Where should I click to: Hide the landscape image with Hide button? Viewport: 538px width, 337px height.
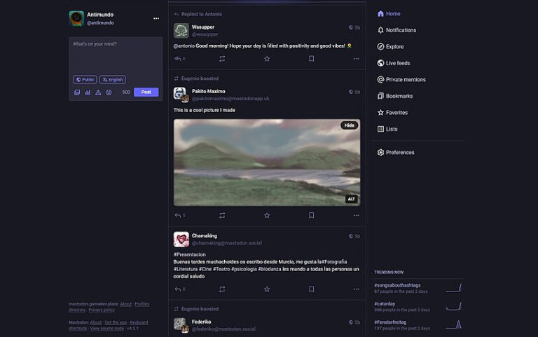click(x=349, y=125)
